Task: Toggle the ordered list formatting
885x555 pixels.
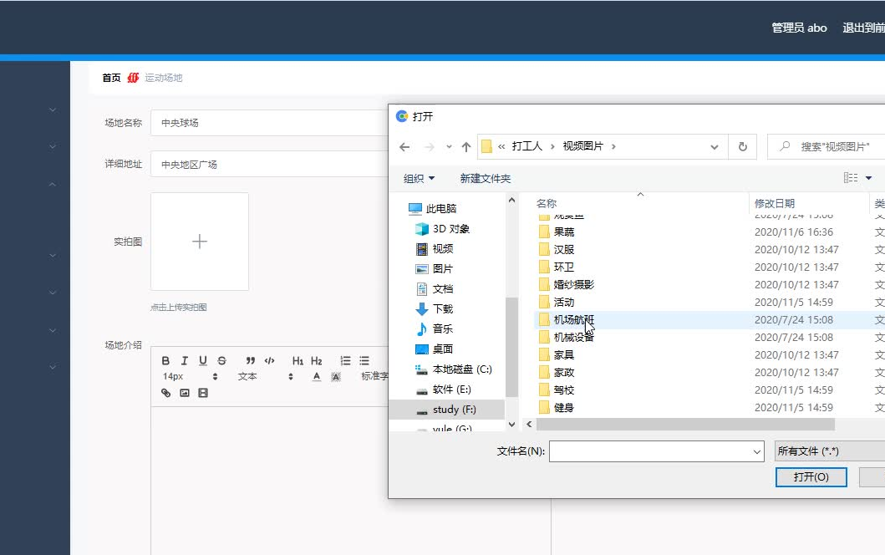Action: 346,360
